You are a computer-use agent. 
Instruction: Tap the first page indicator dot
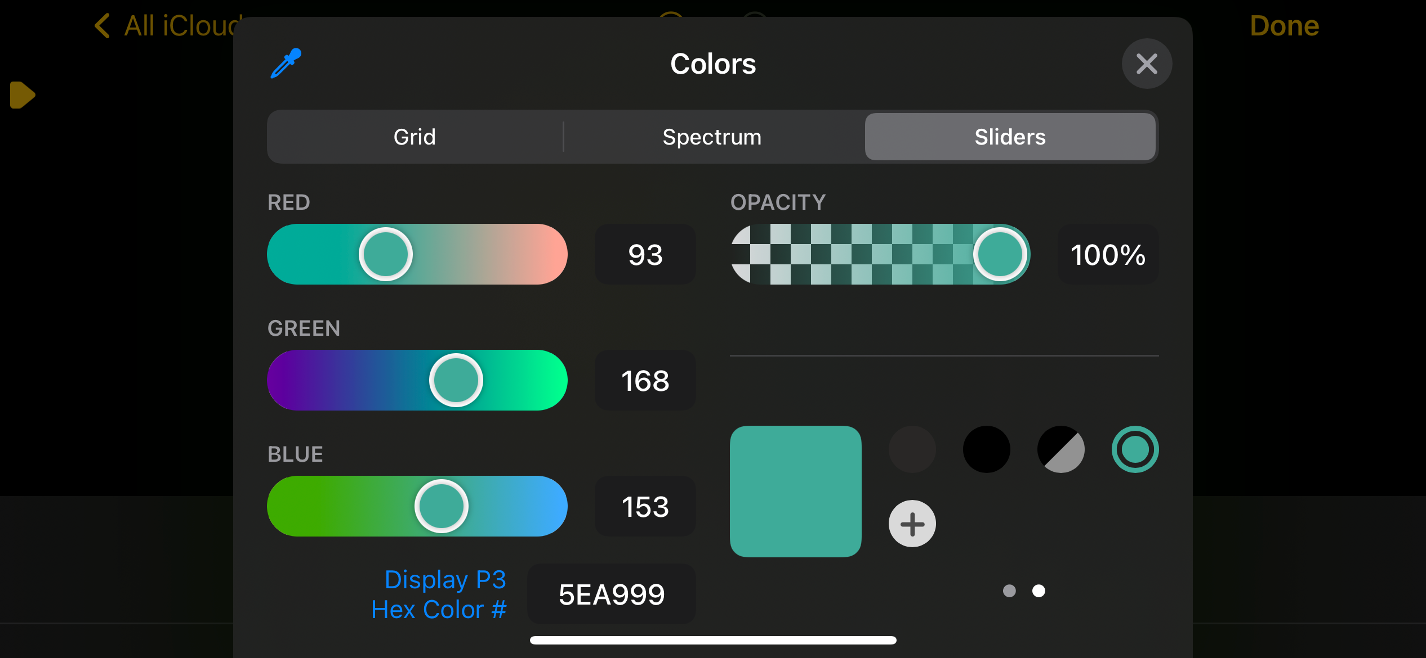pos(1008,591)
